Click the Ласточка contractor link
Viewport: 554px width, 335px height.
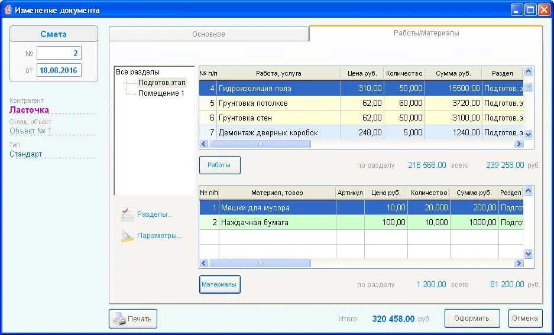(x=30, y=110)
